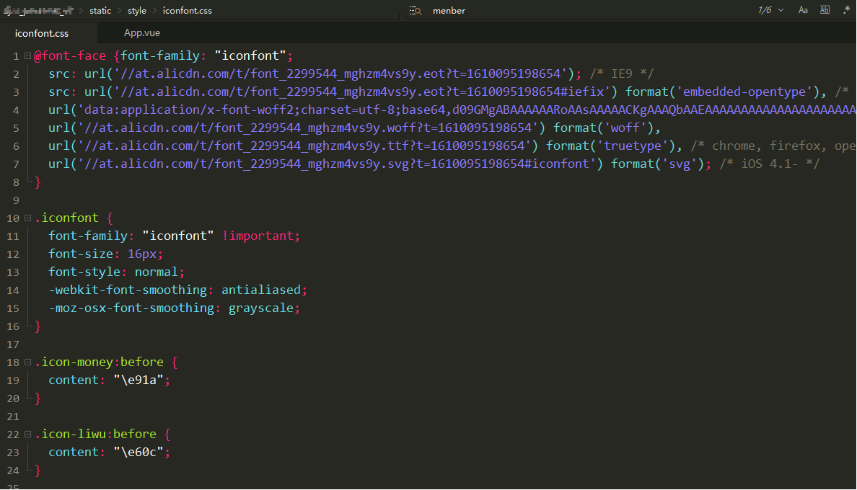Toggle case-sensitive Aa search option
This screenshot has height=490, width=857.
[803, 10]
